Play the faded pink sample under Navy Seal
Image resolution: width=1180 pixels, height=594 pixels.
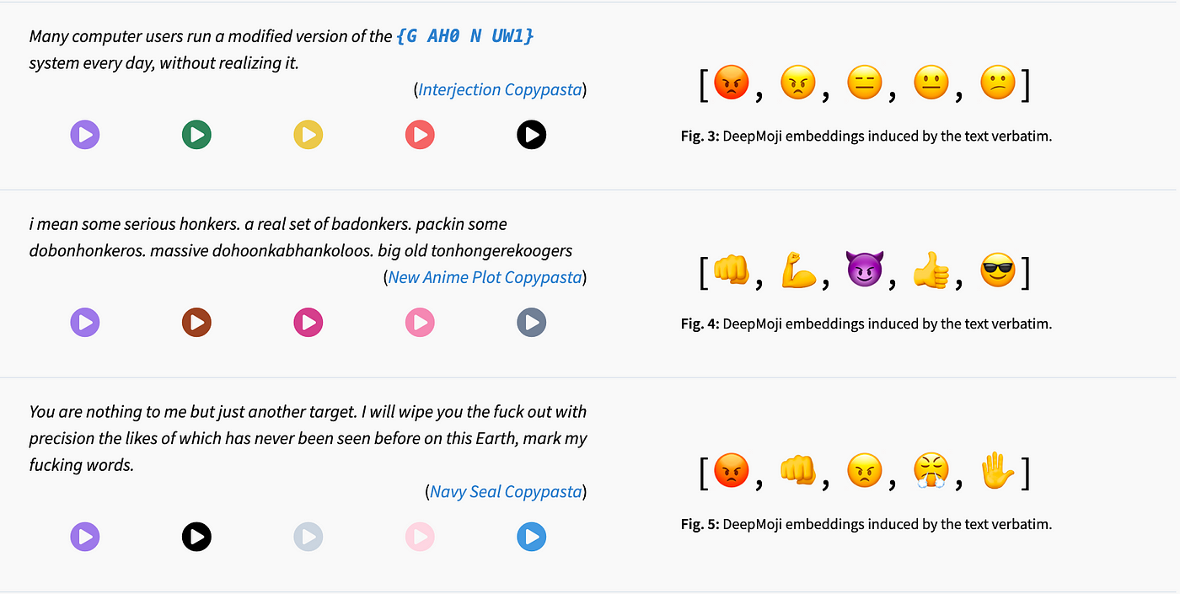point(420,536)
